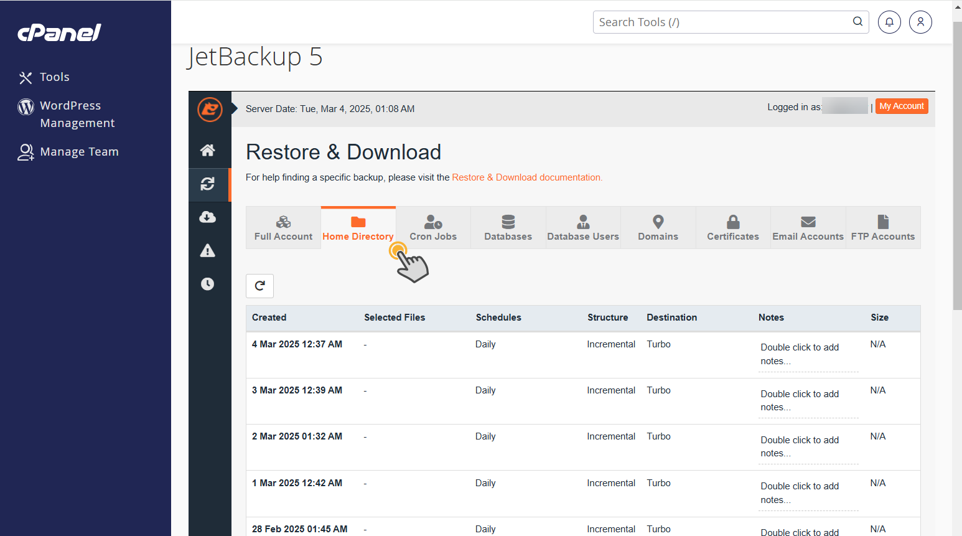This screenshot has width=962, height=536.
Task: Click the notes field for 1 Mar backup
Action: 808,493
